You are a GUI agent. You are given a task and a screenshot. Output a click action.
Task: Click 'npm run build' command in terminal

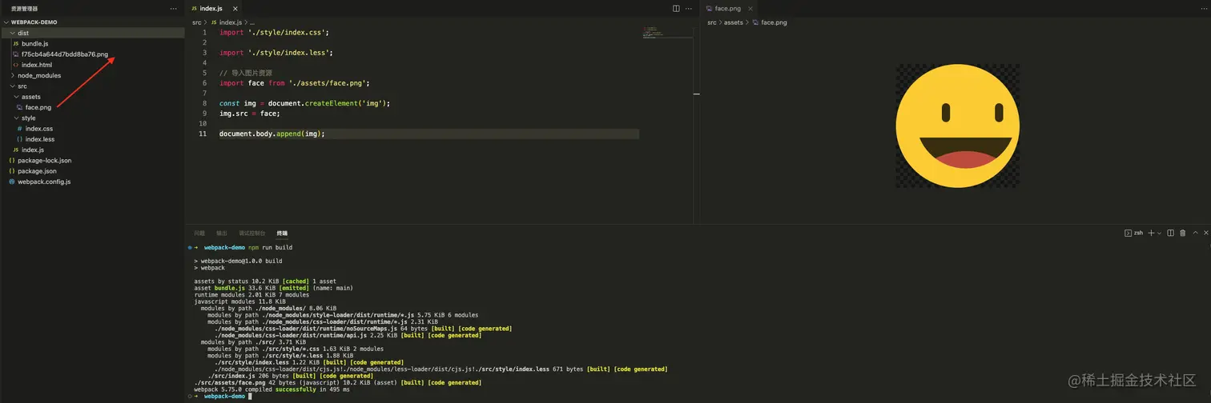pos(270,247)
